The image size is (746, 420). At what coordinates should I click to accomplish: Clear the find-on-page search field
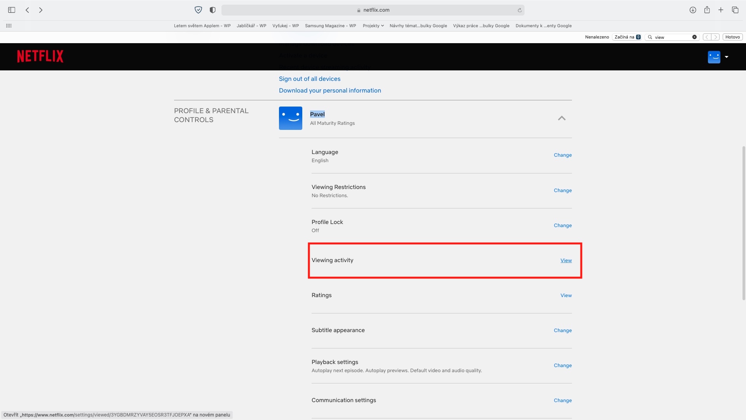(x=694, y=37)
